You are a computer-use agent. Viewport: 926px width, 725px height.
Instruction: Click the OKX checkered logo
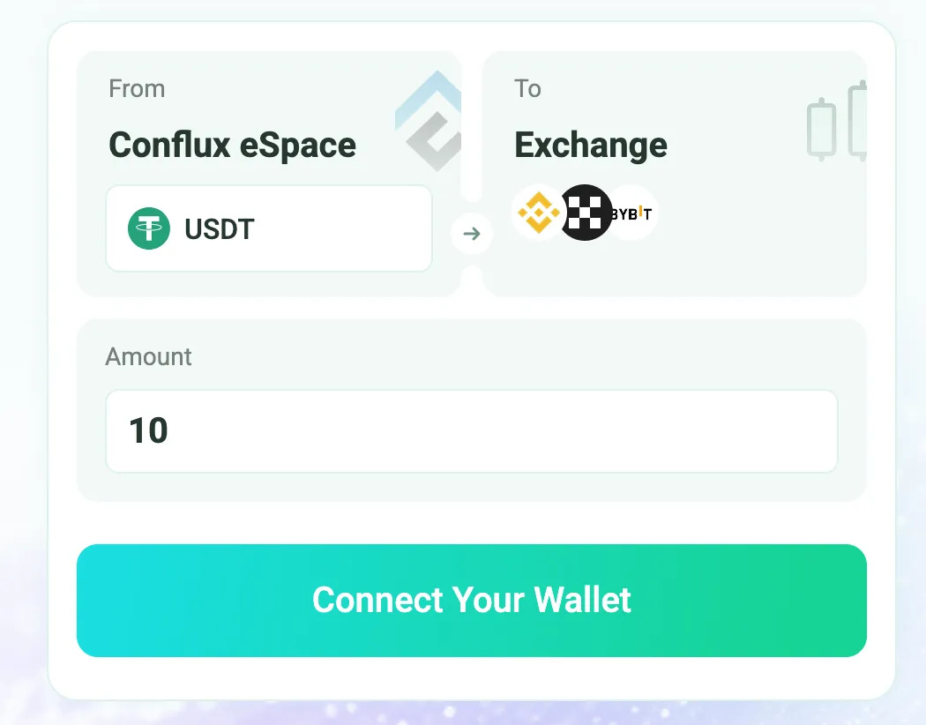585,213
